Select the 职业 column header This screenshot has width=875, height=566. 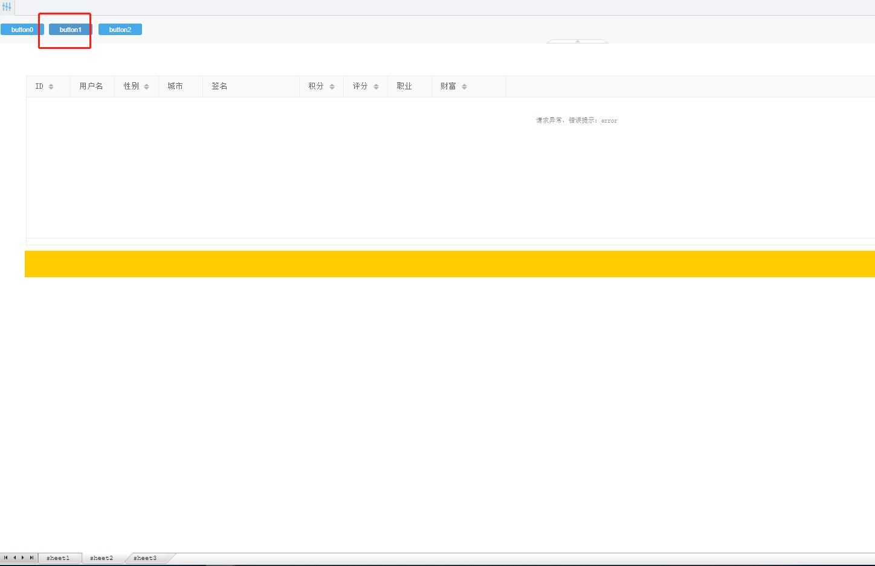pyautogui.click(x=410, y=86)
